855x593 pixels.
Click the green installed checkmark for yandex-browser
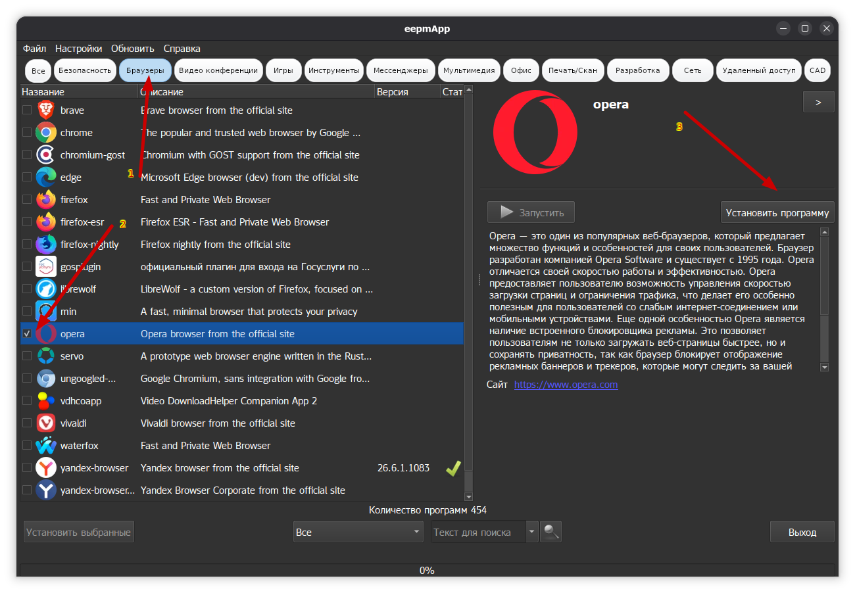tap(453, 468)
